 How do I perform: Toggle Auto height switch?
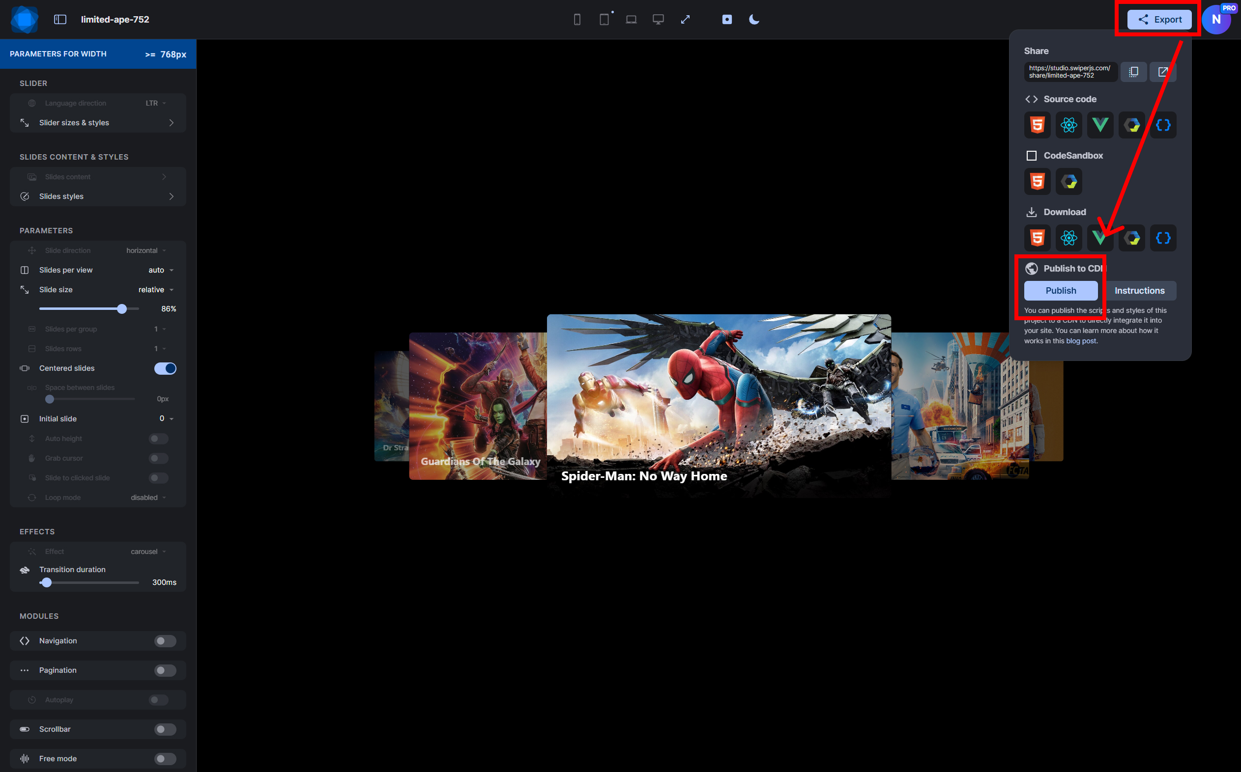click(158, 439)
